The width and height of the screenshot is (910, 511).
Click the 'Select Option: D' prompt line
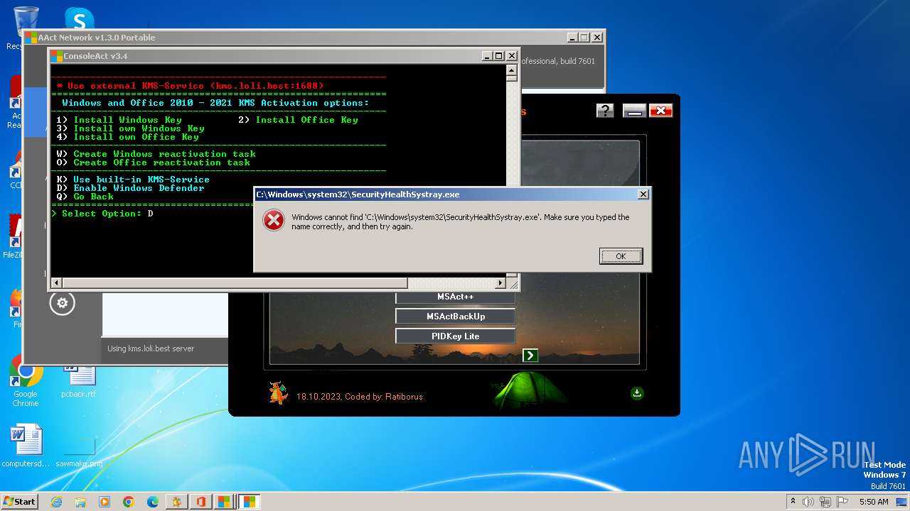pos(102,214)
